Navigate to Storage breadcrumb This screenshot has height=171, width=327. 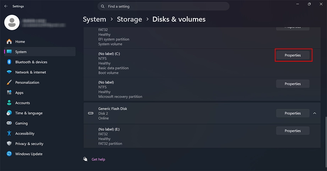[x=129, y=19]
